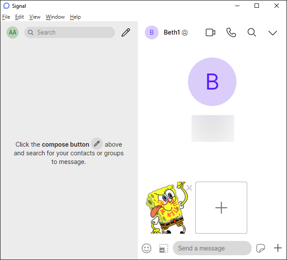Focus the Search conversations field
This screenshot has width=287, height=260.
click(x=70, y=32)
